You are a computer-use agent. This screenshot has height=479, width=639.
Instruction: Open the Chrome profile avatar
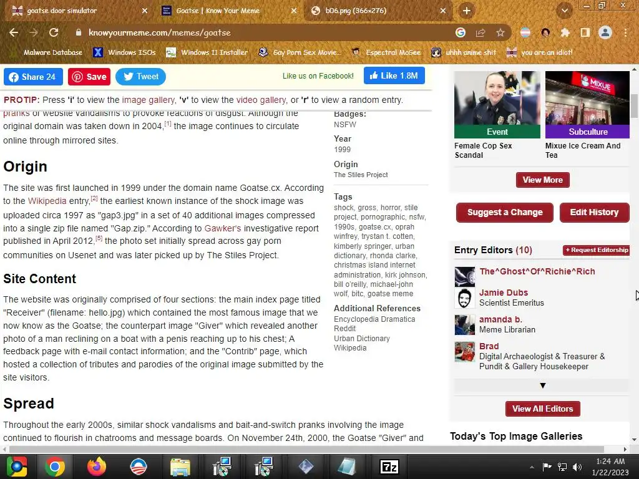click(605, 32)
